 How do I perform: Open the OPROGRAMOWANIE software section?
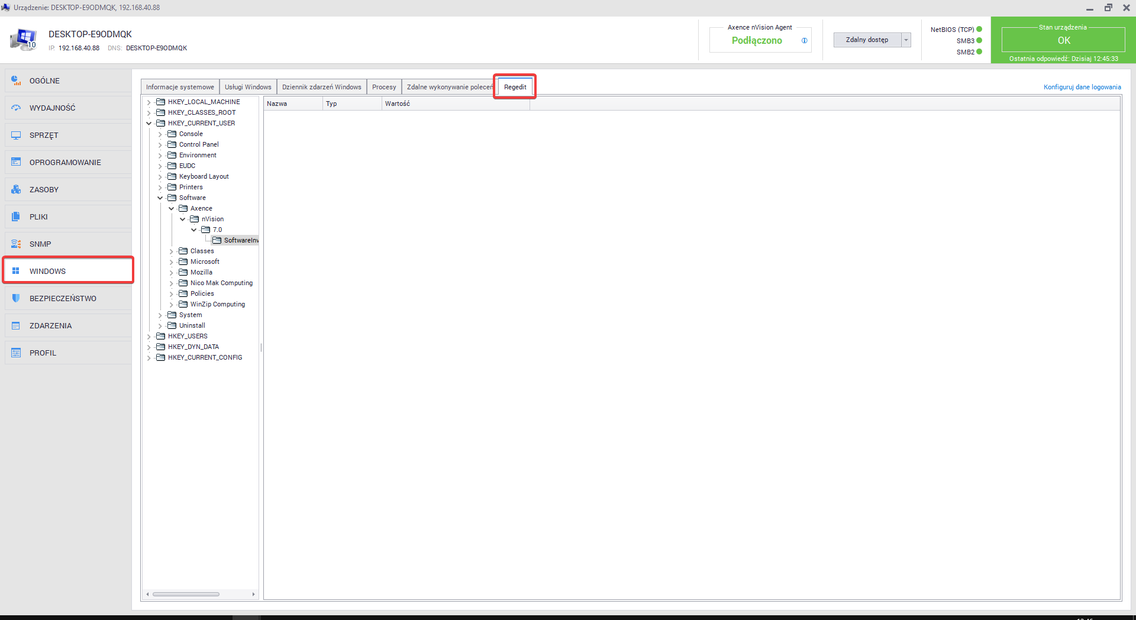coord(68,163)
